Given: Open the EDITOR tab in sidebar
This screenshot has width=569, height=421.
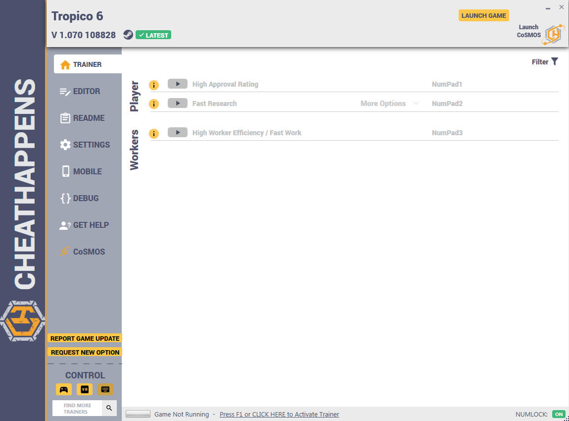Looking at the screenshot, I should 88,91.
